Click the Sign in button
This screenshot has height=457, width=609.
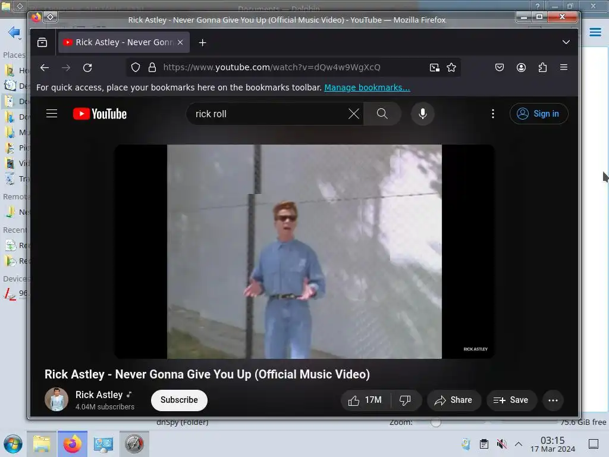coord(539,114)
